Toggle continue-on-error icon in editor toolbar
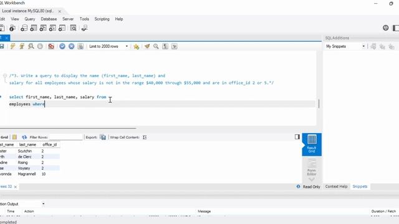This screenshot has height=224, width=399. point(51,46)
